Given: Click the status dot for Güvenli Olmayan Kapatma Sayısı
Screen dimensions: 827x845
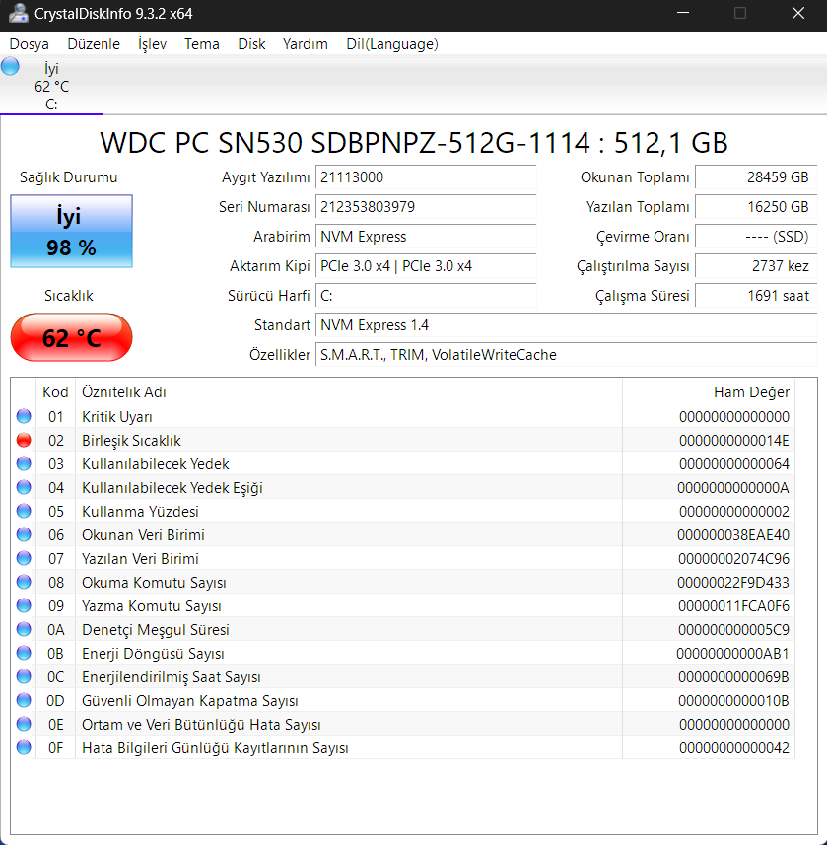Looking at the screenshot, I should 24,701.
